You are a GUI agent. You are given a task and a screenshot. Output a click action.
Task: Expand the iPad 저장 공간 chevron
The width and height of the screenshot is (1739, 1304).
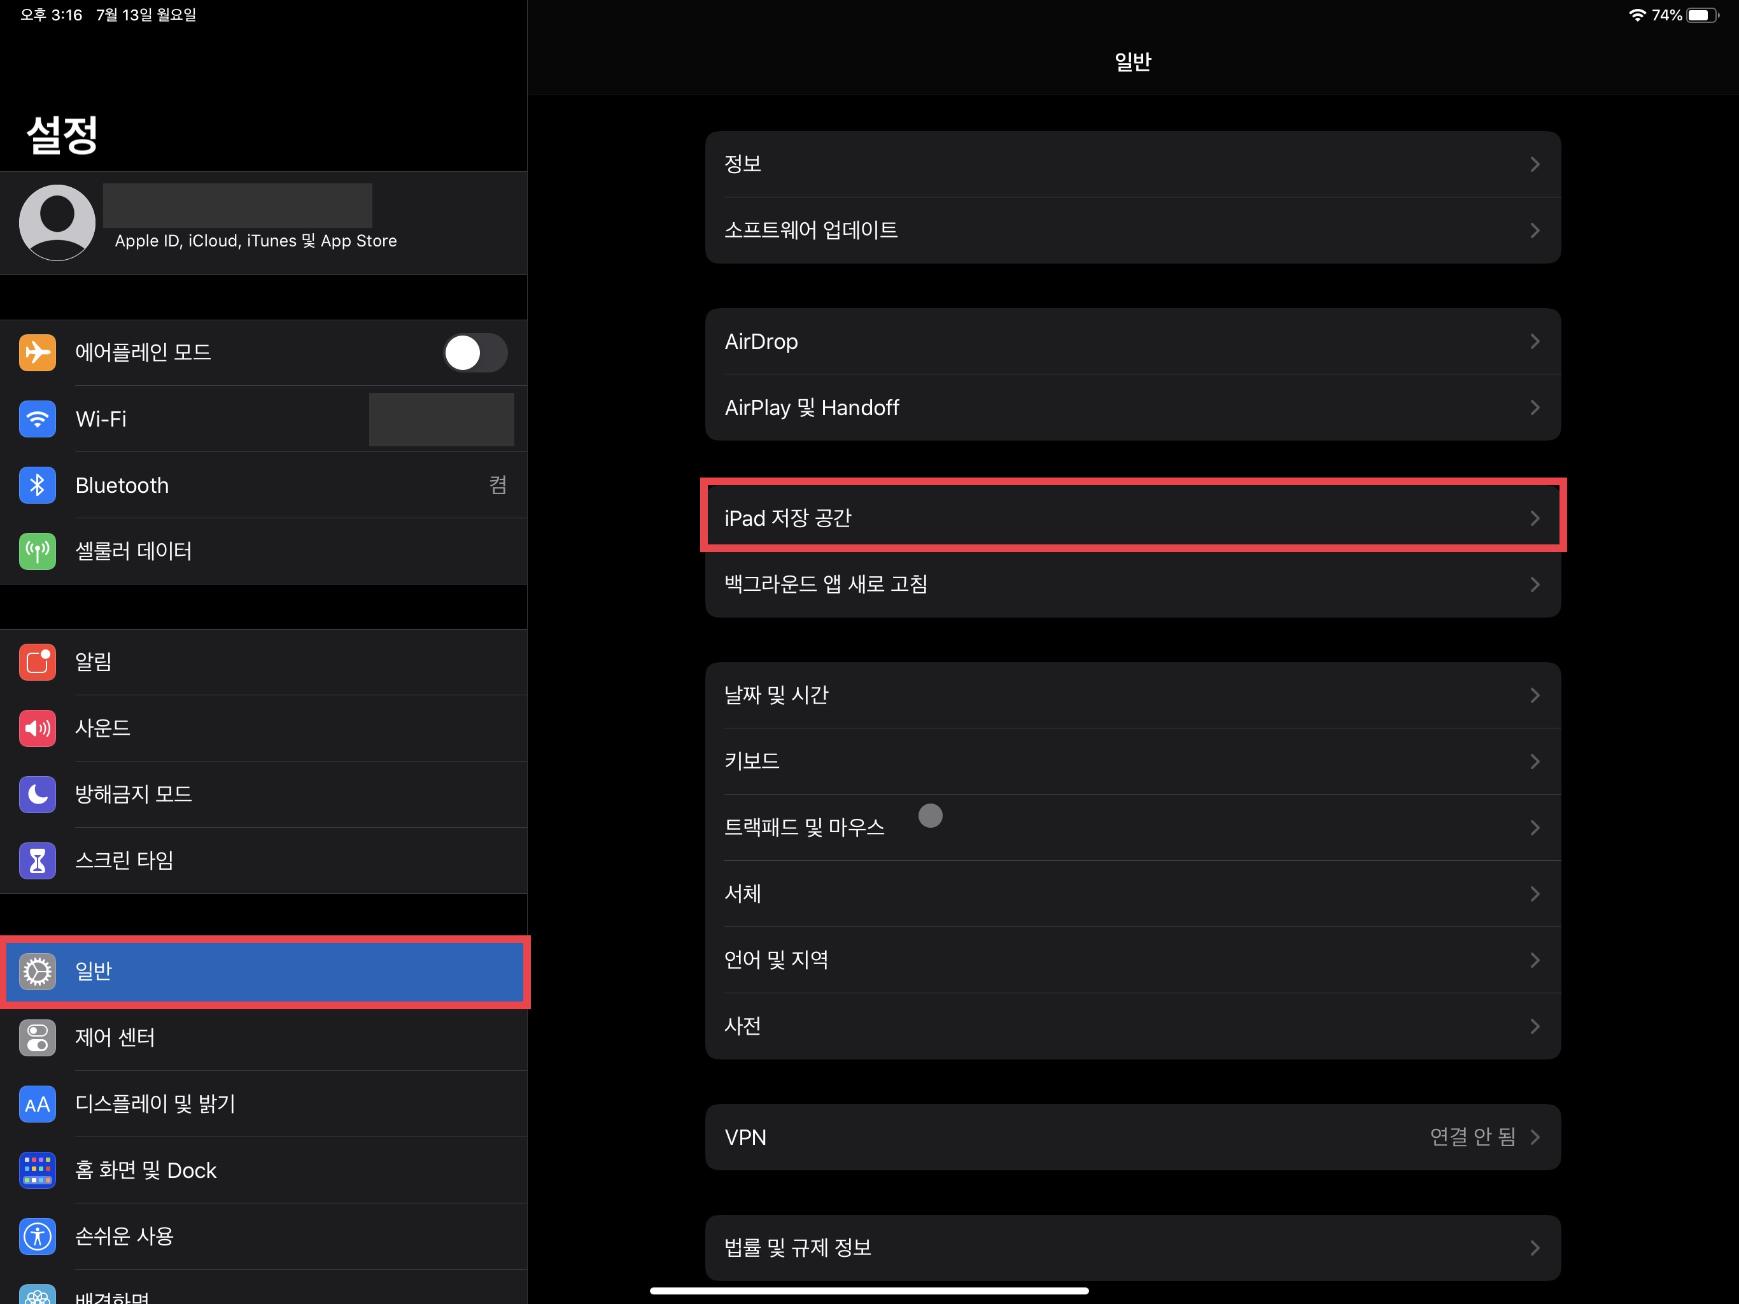(x=1535, y=518)
